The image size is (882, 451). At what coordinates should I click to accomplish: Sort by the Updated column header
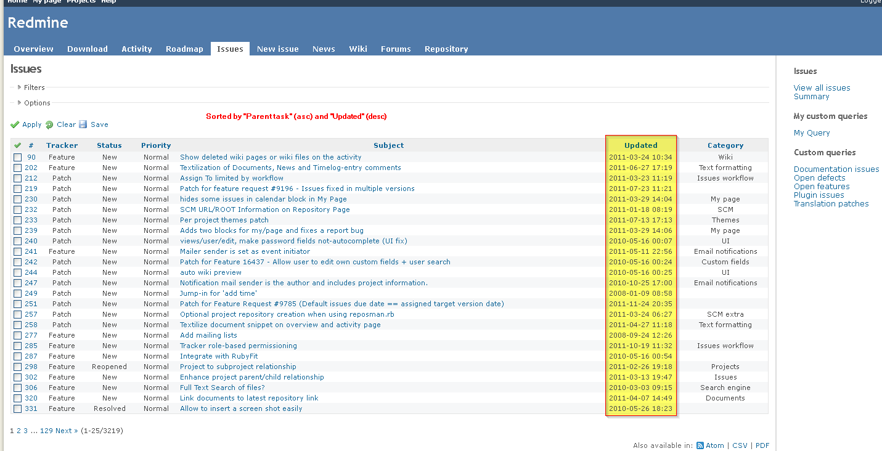(x=640, y=146)
